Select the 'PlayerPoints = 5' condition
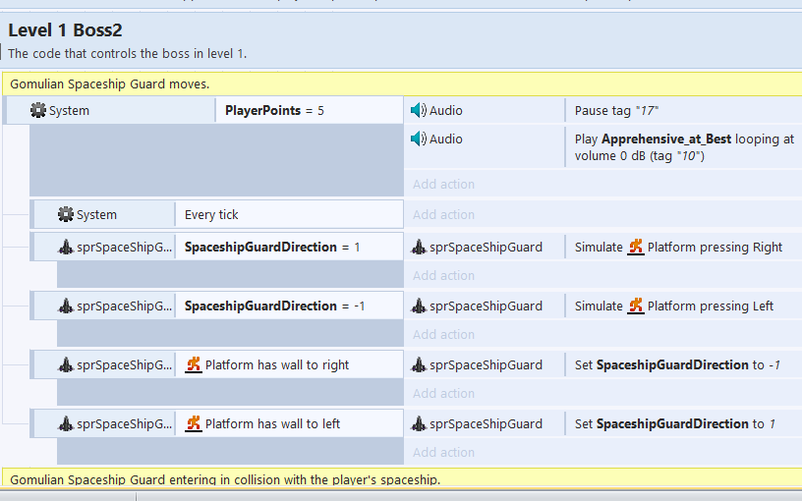The height and width of the screenshot is (501, 802). (x=274, y=111)
